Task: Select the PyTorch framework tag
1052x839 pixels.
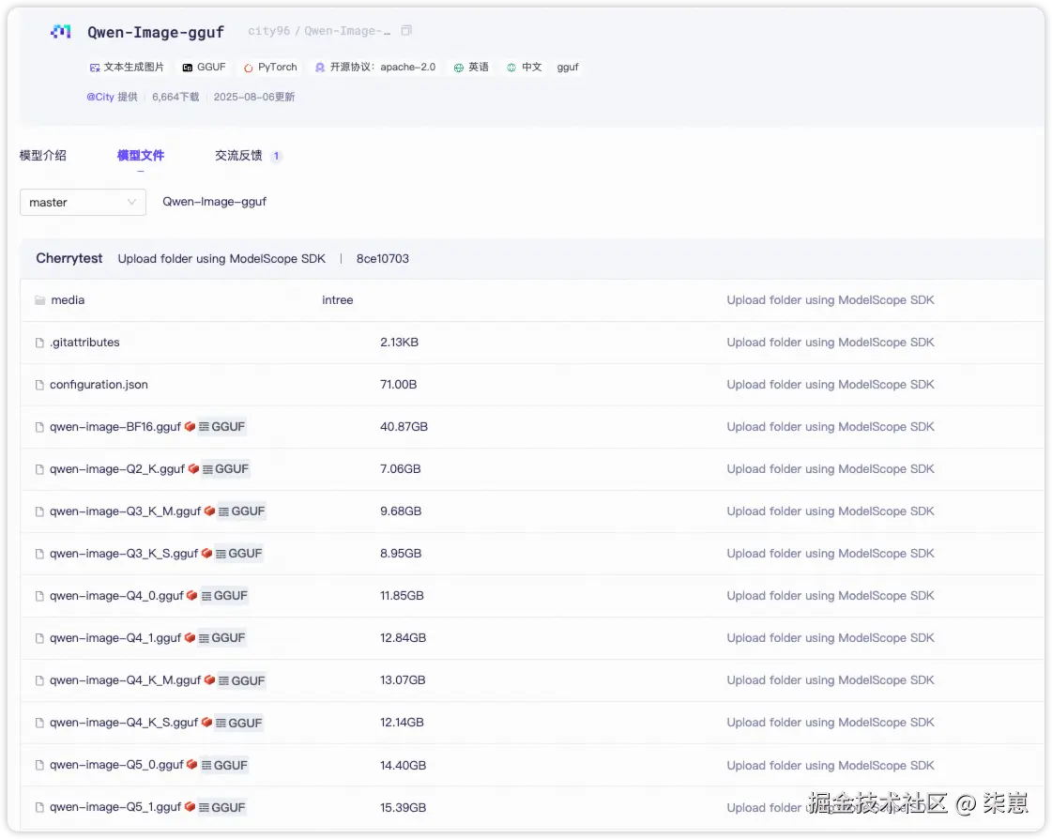Action: click(270, 68)
